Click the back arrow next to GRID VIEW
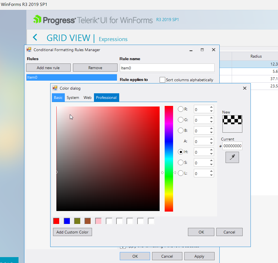This screenshot has width=278, height=263. pyautogui.click(x=35, y=37)
